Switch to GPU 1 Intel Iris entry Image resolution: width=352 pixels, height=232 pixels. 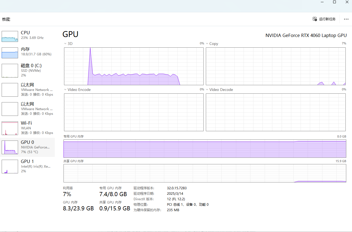27,166
